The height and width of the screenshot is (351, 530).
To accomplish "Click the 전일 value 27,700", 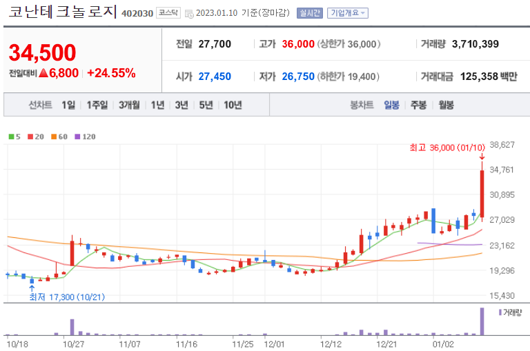I will tap(215, 44).
